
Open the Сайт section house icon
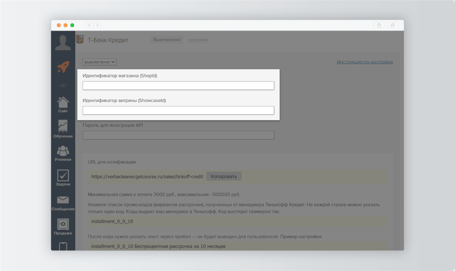(x=63, y=102)
